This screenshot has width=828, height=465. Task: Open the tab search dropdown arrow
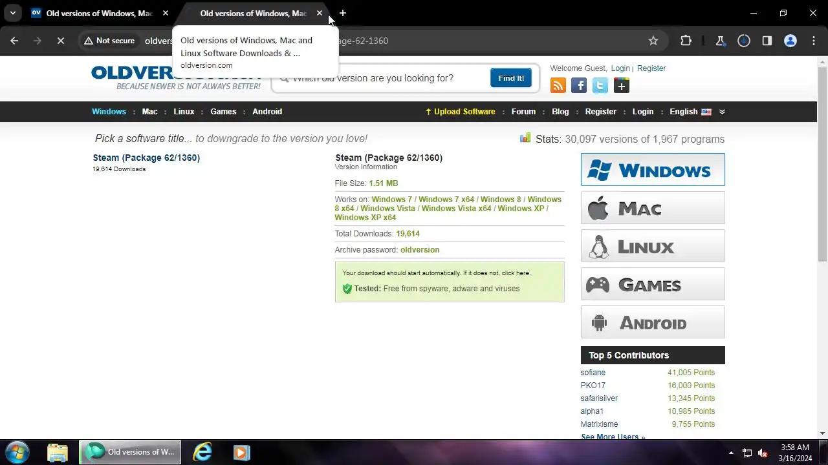[12, 13]
